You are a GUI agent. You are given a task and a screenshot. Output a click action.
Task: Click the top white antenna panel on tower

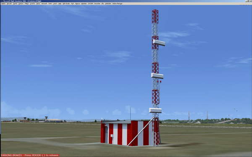159,43
